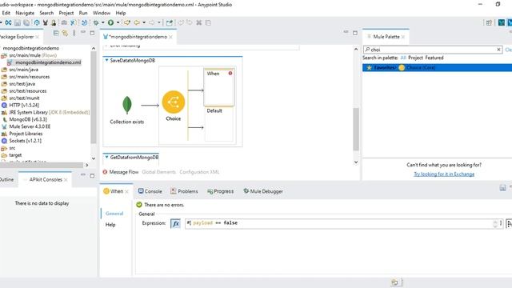
Task: Toggle the fx expression mode button
Action: pos(175,223)
